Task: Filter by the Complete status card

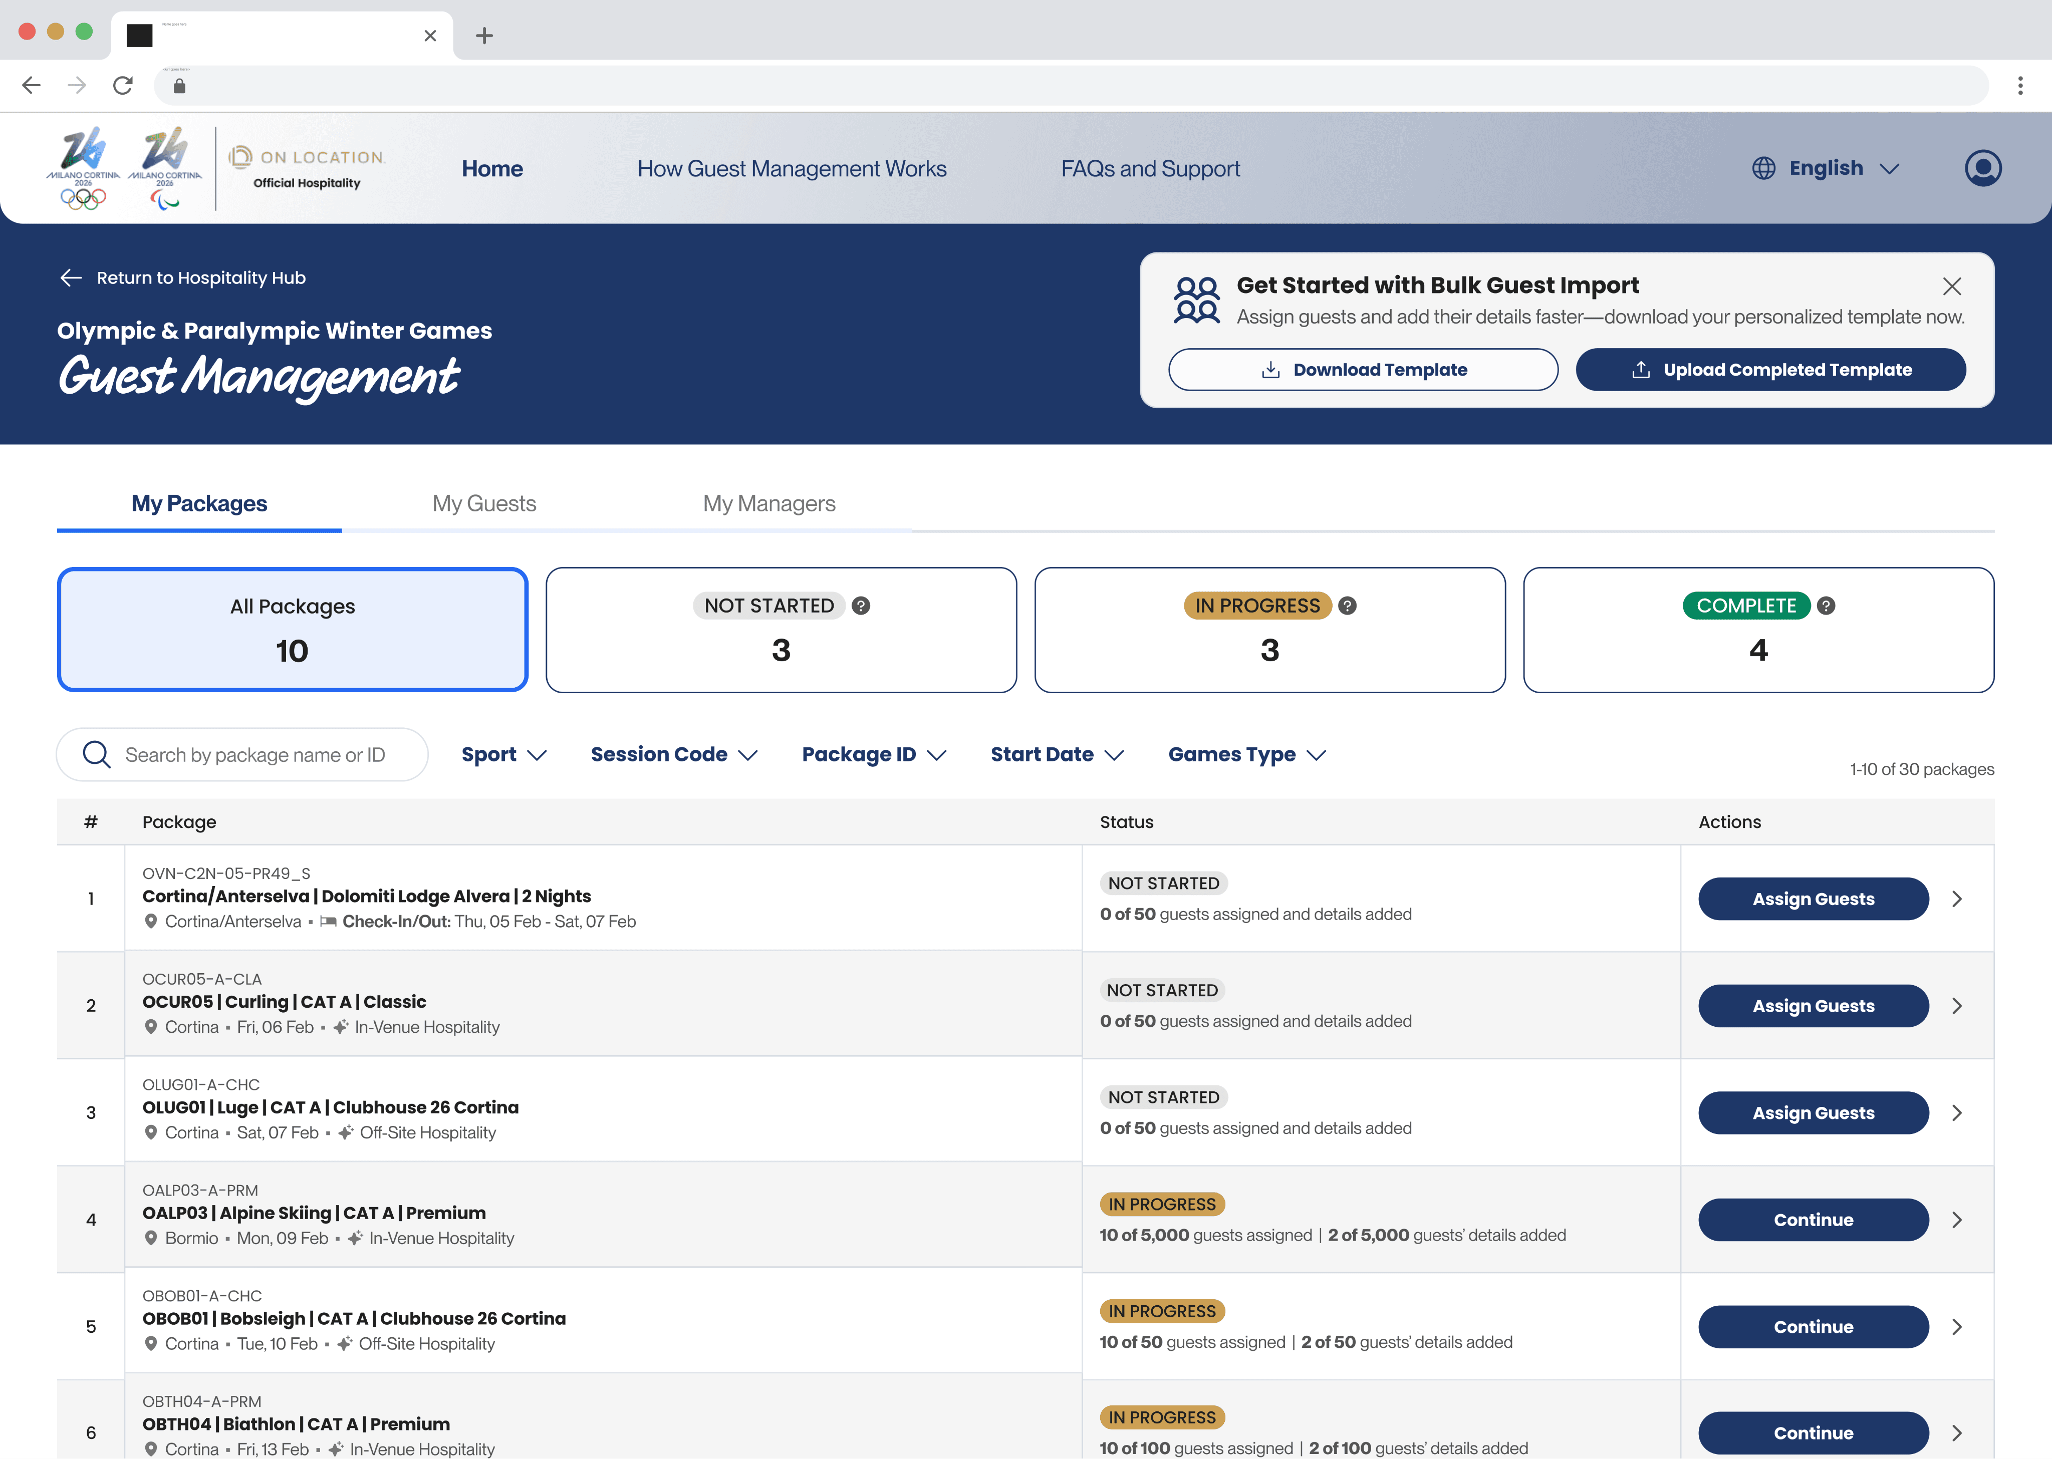Action: tap(1758, 629)
